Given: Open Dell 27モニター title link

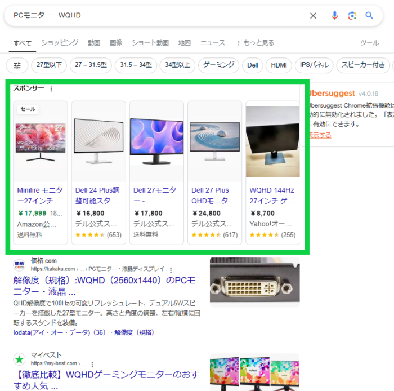Looking at the screenshot, I should [155, 195].
